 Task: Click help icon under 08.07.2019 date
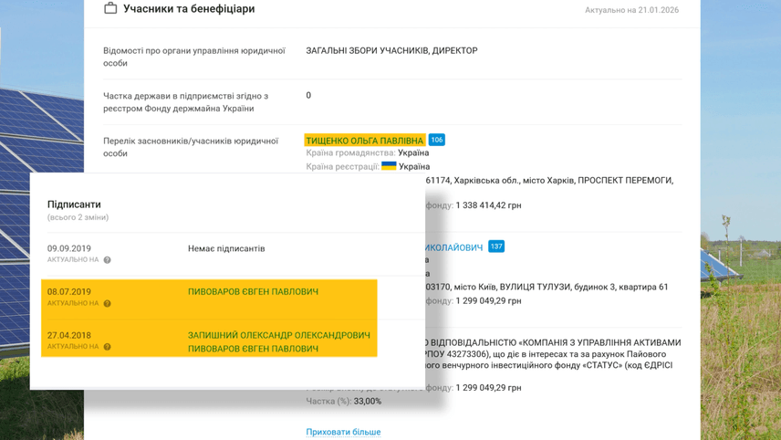(107, 304)
